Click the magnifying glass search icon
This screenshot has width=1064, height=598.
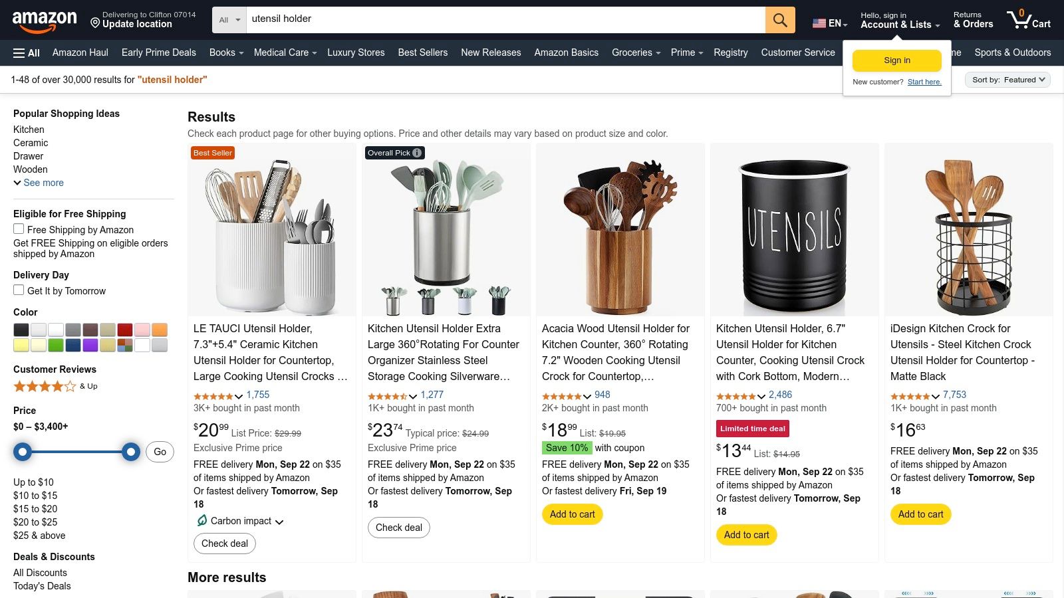point(779,19)
